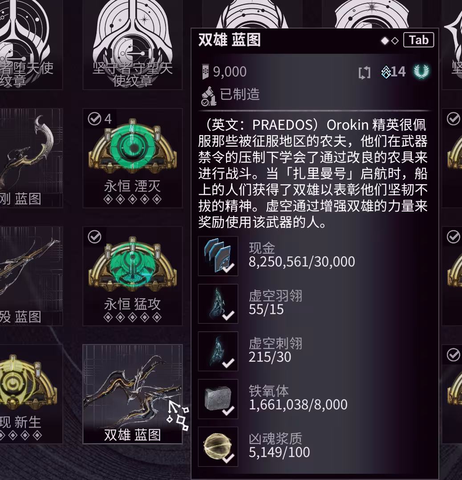
Task: Click the 凶魂浆质 orb icon
Action: pyautogui.click(x=218, y=447)
